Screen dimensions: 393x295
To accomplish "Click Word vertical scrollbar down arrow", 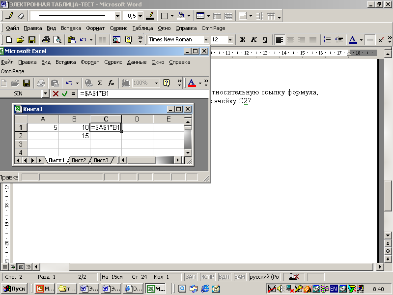I will (x=388, y=236).
